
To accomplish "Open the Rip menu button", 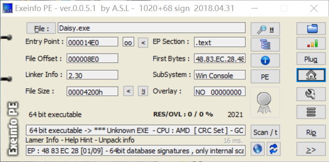I will (x=311, y=132).
